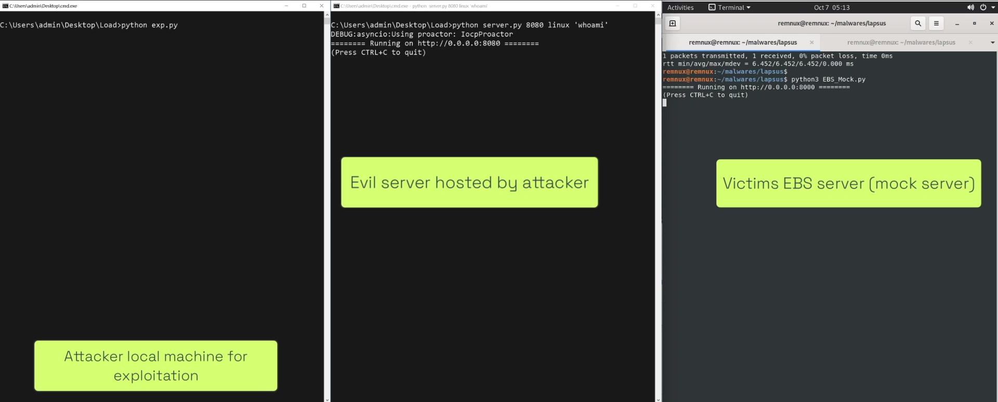Open the Terminal application menu dropdown
The image size is (998, 402).
(x=730, y=7)
